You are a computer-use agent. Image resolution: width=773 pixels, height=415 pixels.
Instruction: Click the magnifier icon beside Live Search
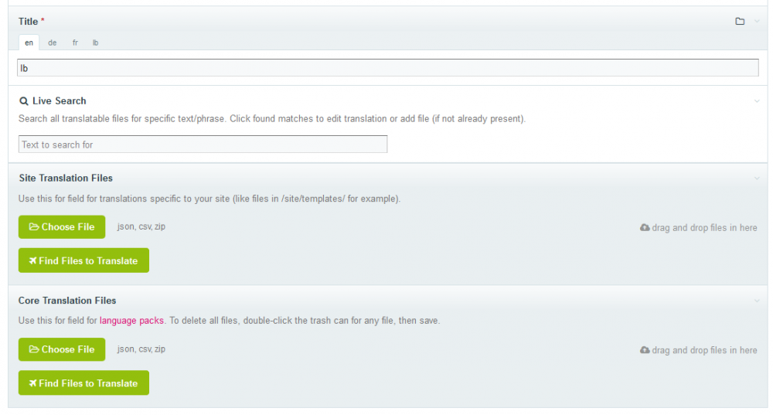click(x=23, y=101)
